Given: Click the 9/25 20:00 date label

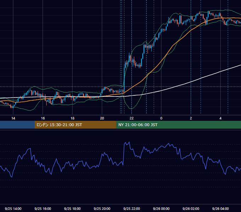Looking at the screenshot, I should (102, 208).
